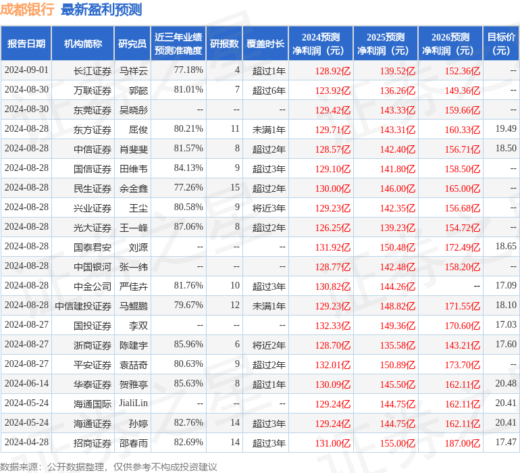Click analyst name 郭懿
Screen dimensions: 520x473
point(138,91)
